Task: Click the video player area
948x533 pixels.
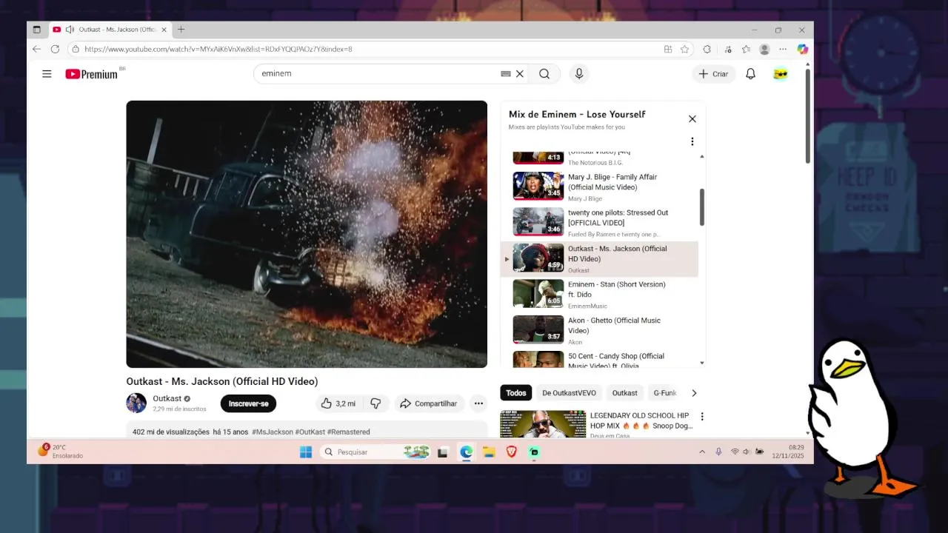Action: (x=307, y=234)
